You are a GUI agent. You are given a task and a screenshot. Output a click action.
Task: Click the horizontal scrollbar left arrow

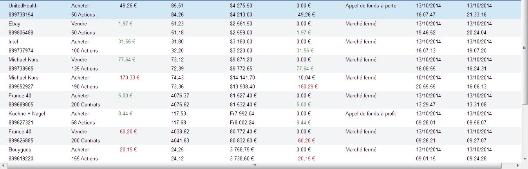[4, 166]
